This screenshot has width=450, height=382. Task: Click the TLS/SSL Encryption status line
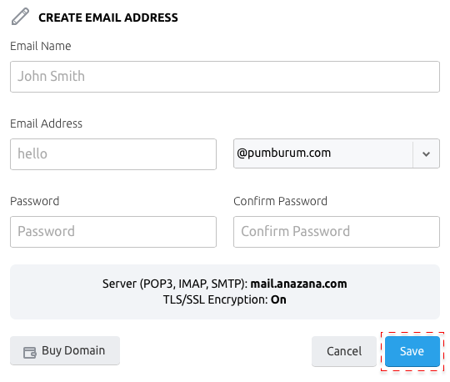tap(225, 299)
